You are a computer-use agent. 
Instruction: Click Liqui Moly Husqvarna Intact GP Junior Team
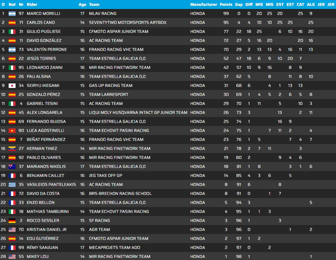click(138, 113)
